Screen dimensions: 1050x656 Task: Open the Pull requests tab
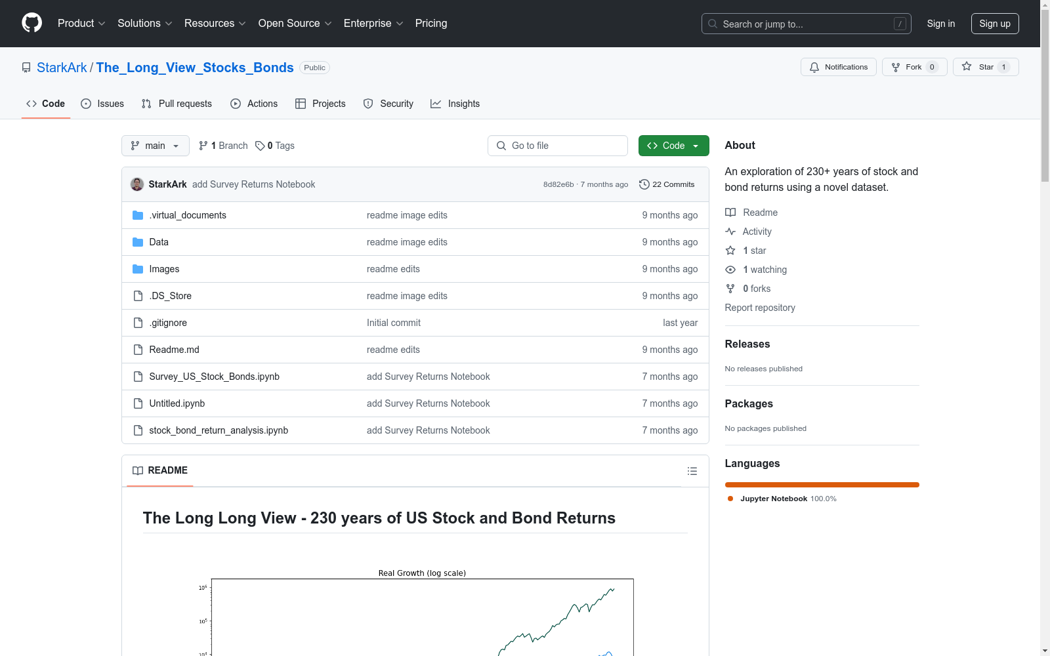[177, 104]
